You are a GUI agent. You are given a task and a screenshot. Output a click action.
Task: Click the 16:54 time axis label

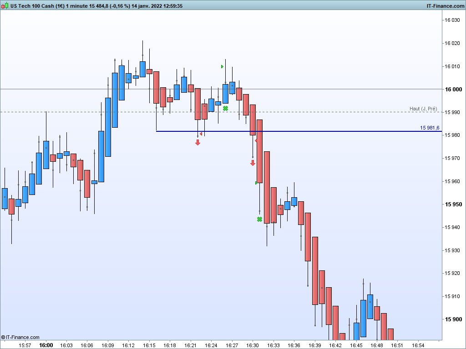coord(418,345)
